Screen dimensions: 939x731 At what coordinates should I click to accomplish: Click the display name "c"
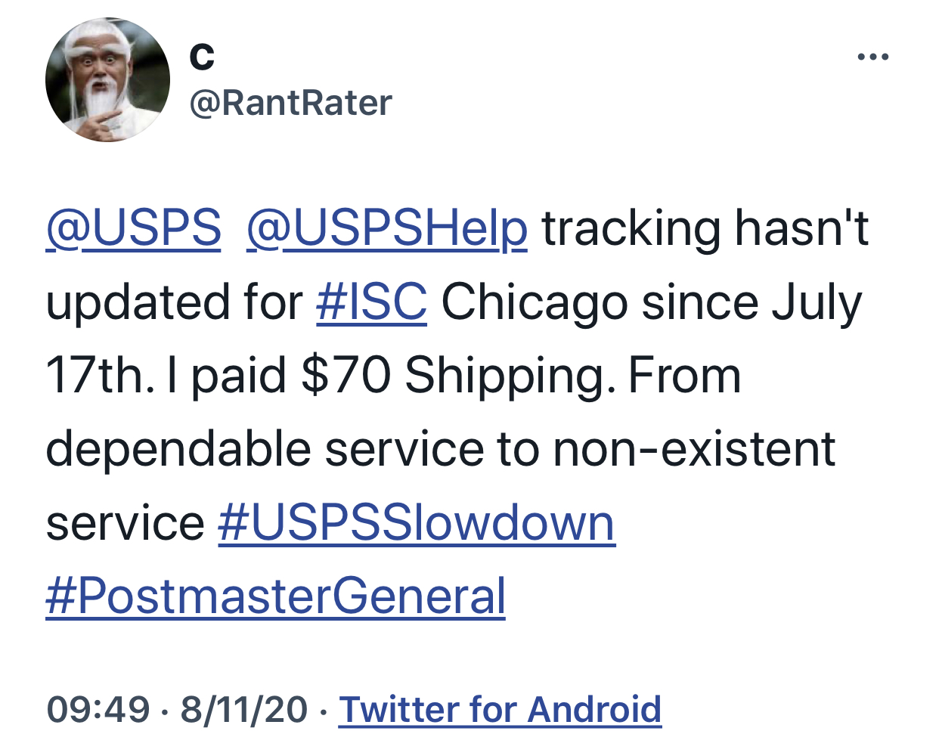point(202,54)
